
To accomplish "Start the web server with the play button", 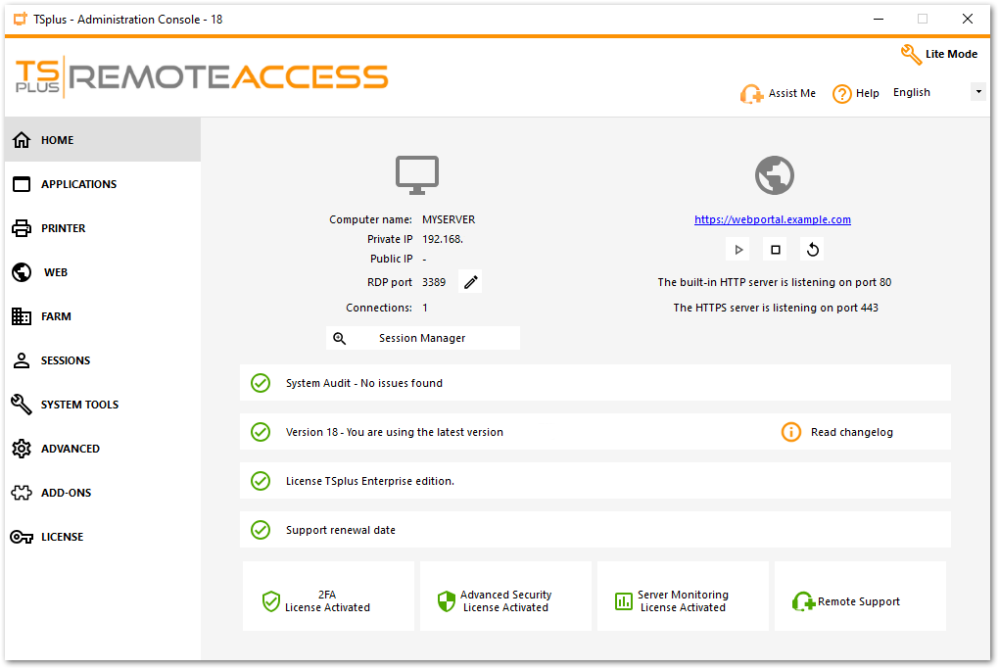I will click(x=737, y=249).
